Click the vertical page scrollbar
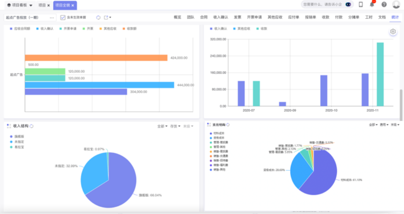The height and width of the screenshot is (214, 404). coord(401,105)
